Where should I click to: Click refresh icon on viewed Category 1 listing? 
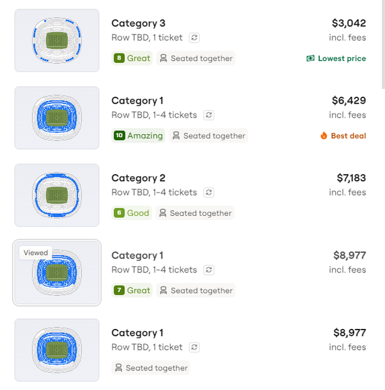pos(209,270)
